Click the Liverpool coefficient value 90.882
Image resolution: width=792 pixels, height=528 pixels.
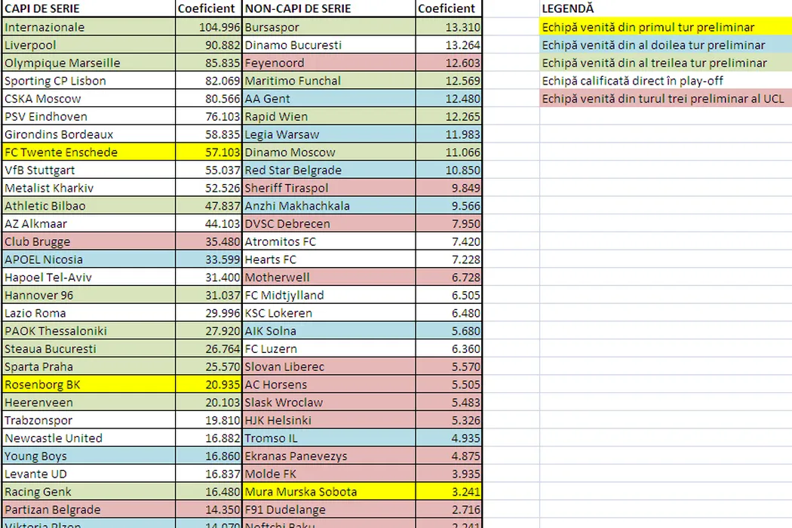pyautogui.click(x=208, y=45)
